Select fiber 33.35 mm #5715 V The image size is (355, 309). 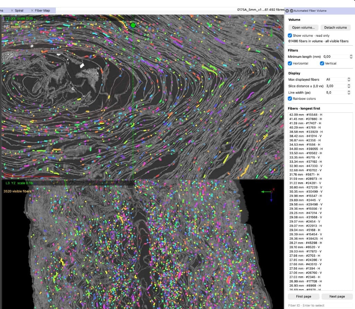pyautogui.click(x=320, y=157)
